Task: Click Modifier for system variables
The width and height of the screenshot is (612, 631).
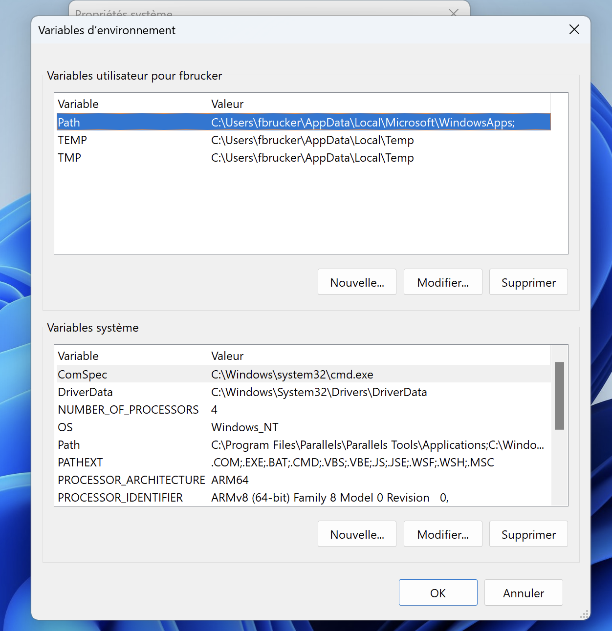Action: 443,534
